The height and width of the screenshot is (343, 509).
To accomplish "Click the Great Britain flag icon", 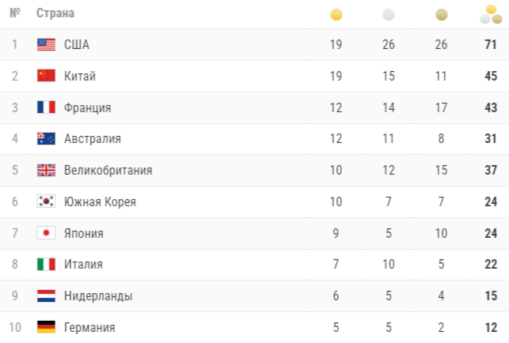I will click(x=46, y=170).
